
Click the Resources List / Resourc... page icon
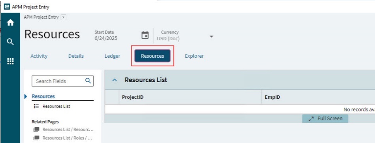(x=36, y=130)
